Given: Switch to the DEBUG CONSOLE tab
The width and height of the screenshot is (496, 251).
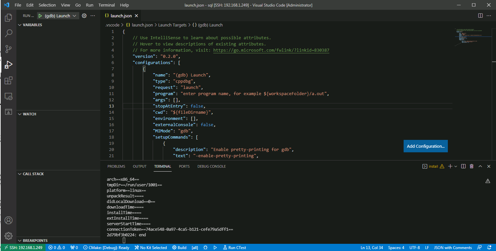Looking at the screenshot, I should click(211, 166).
